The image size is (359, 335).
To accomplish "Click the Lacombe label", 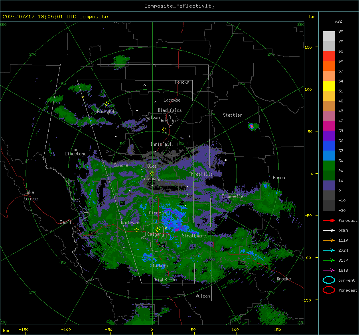I will [x=172, y=100].
